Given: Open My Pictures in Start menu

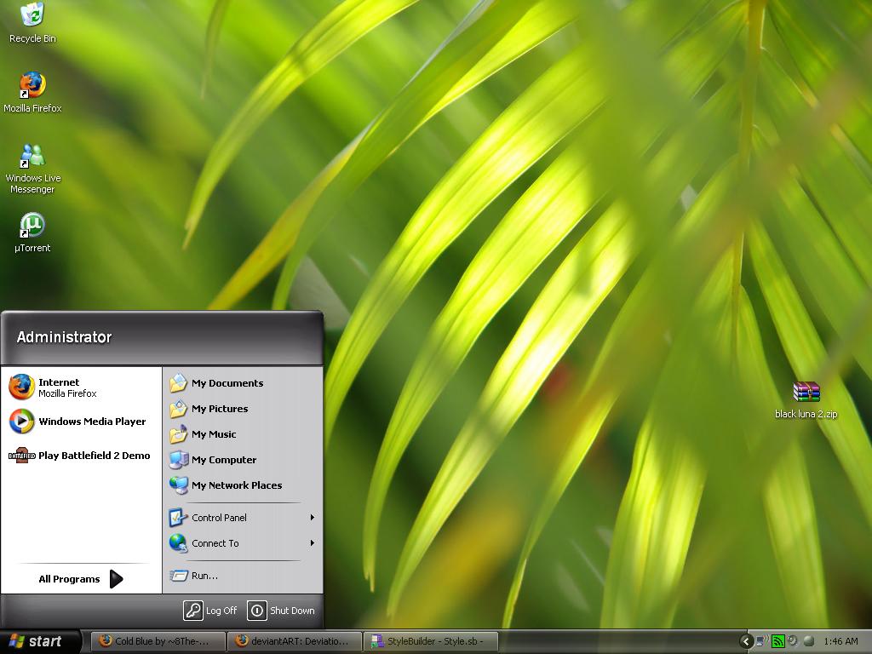Looking at the screenshot, I should (x=243, y=409).
